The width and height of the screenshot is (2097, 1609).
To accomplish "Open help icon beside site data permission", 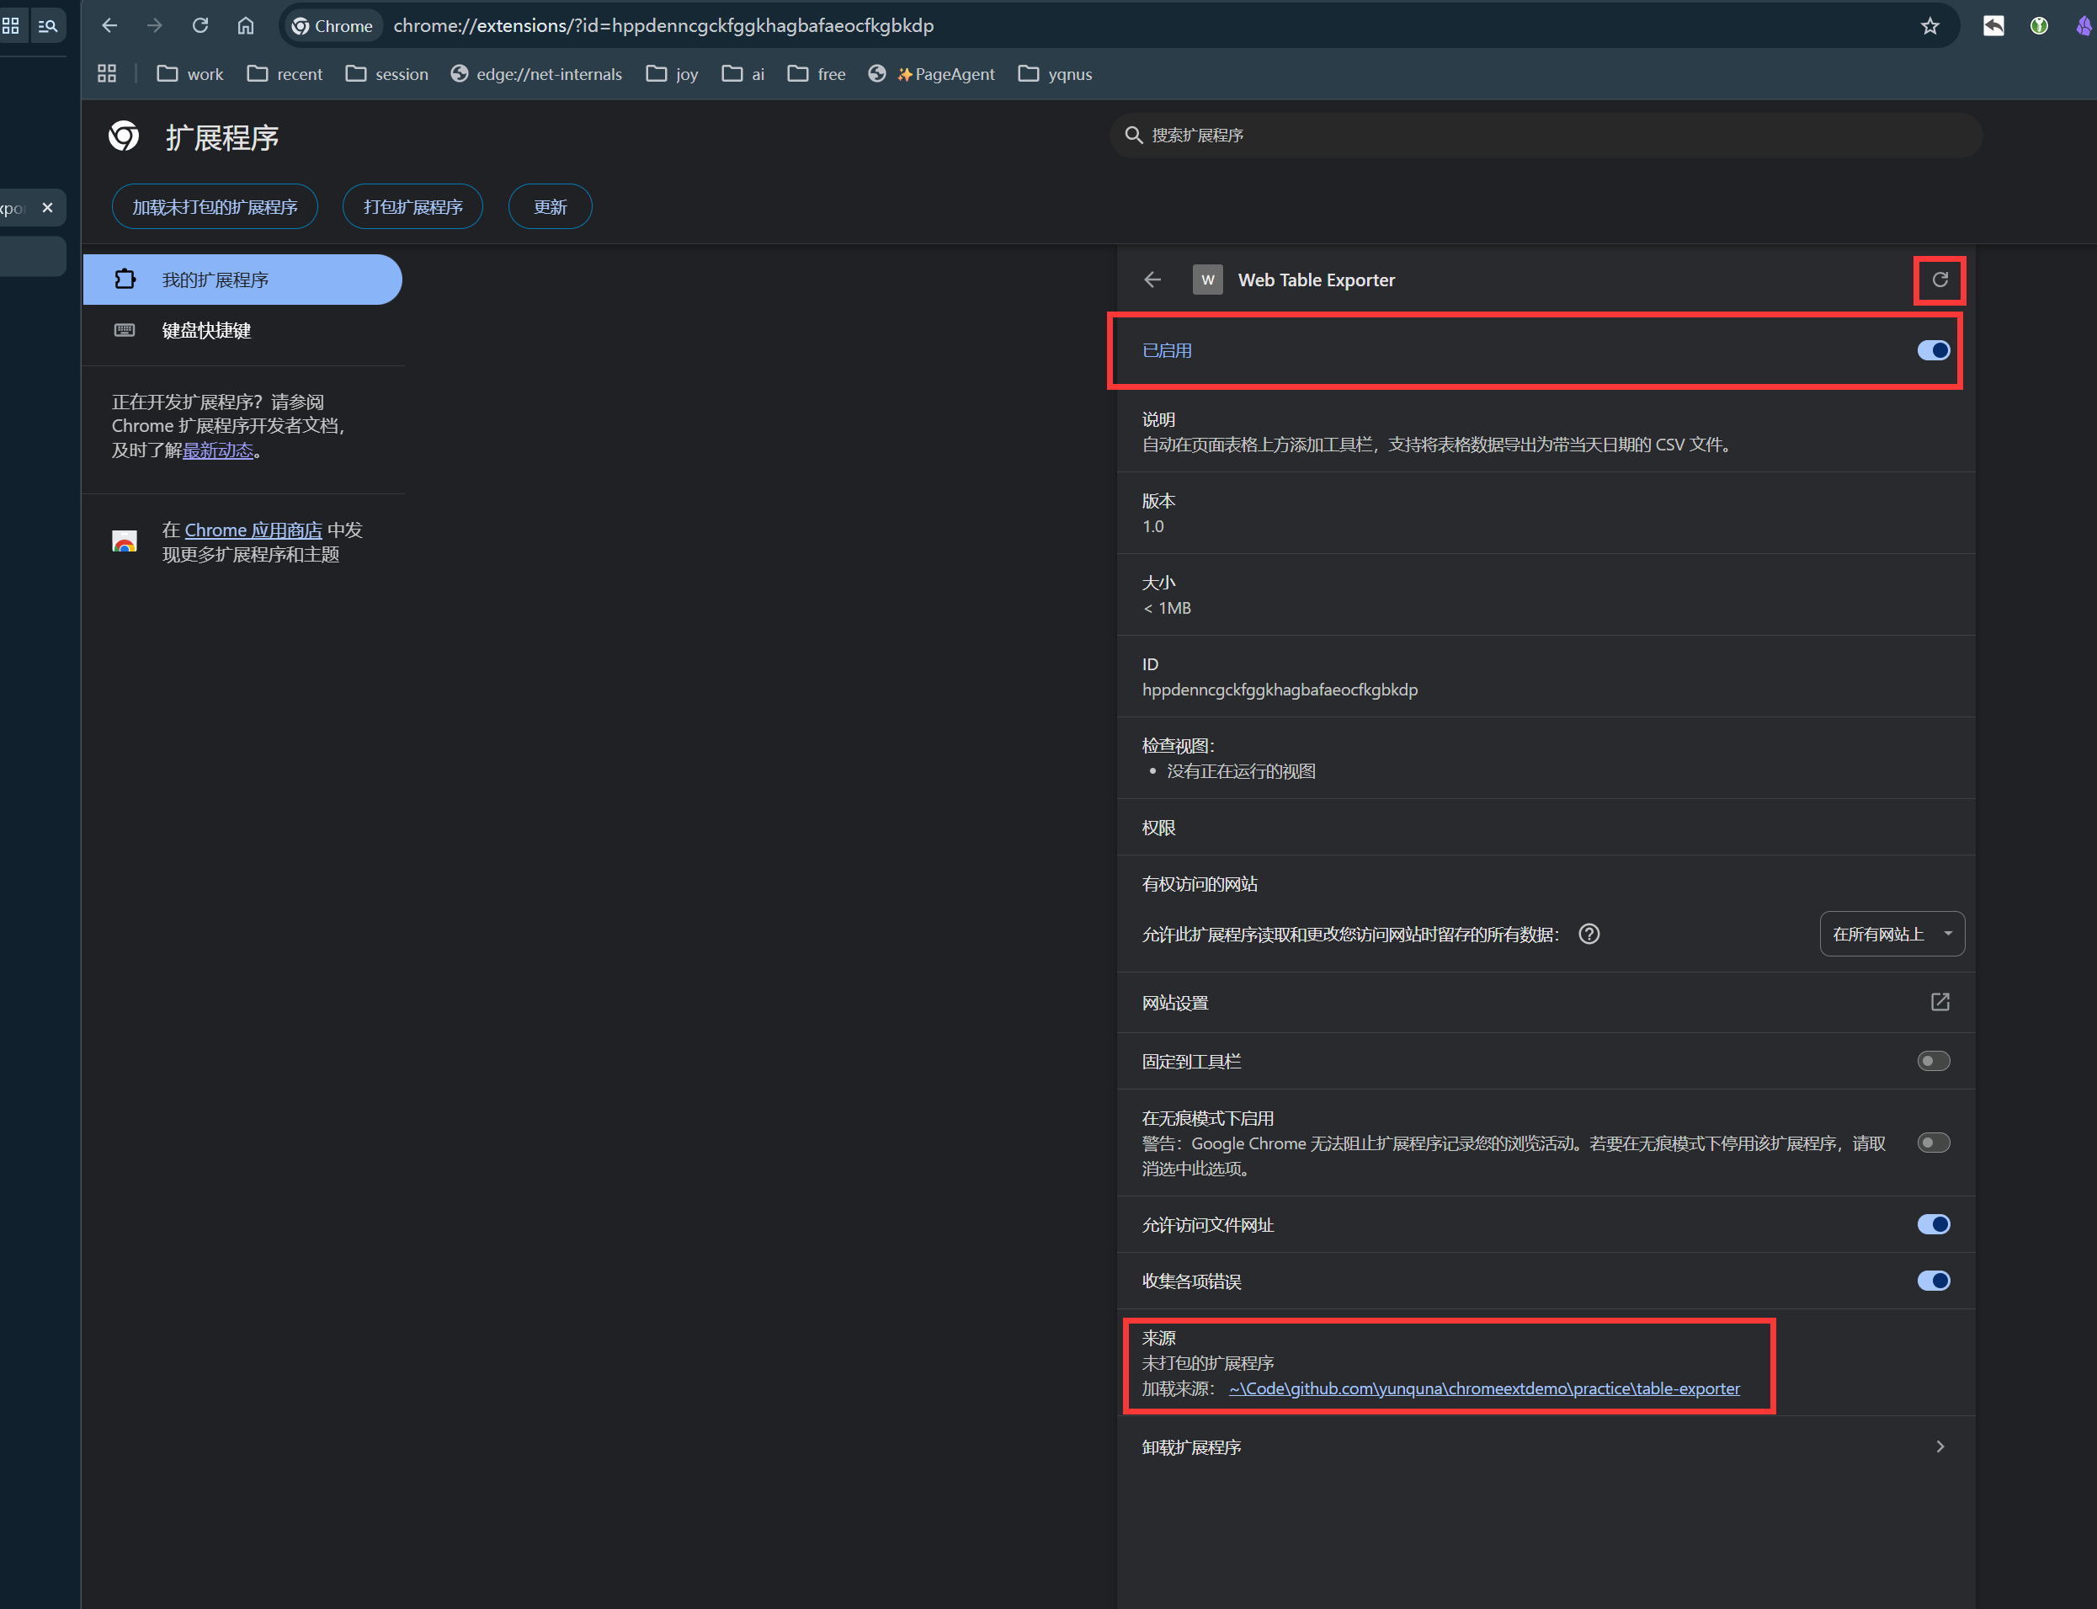I will coord(1589,934).
